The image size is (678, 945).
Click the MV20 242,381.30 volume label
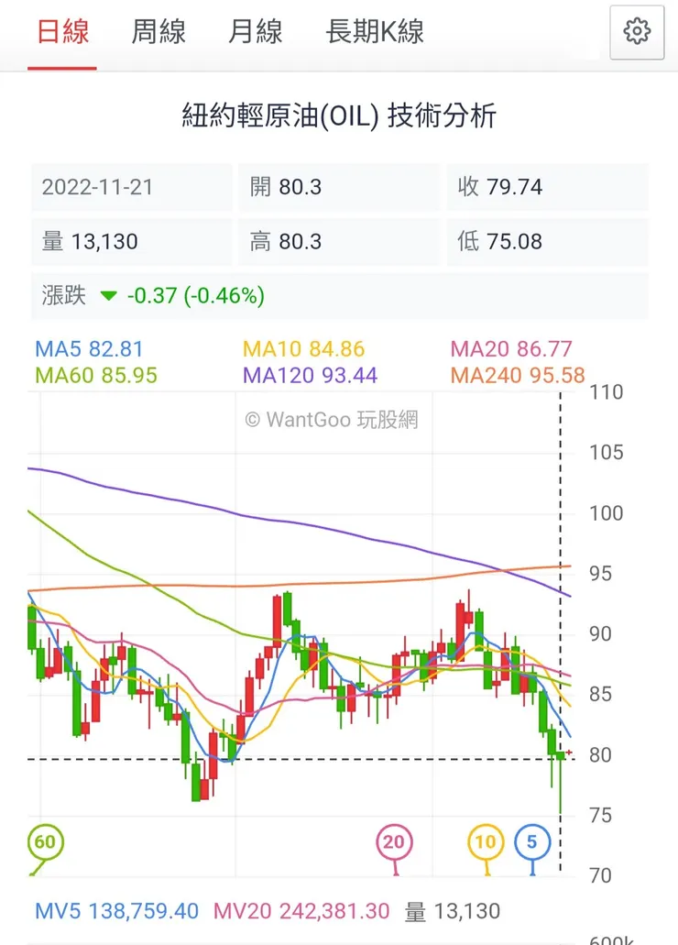coord(301,911)
